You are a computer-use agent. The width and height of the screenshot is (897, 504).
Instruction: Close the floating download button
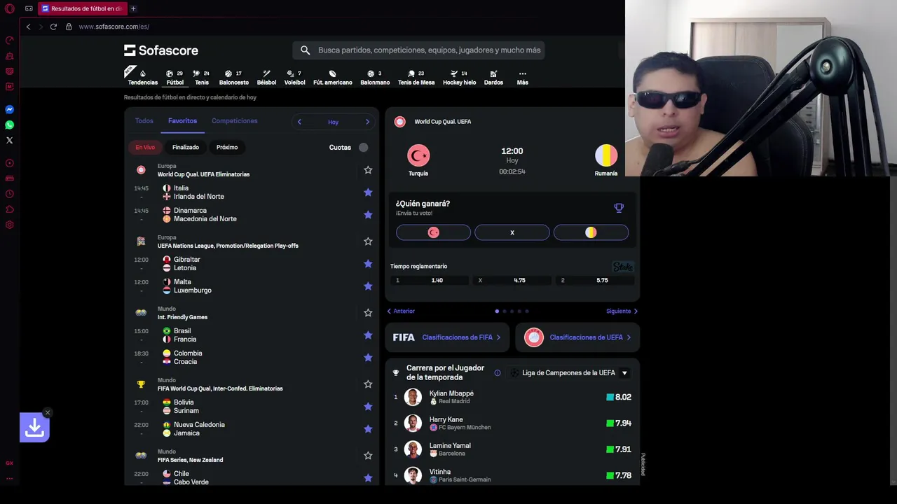[x=47, y=412]
